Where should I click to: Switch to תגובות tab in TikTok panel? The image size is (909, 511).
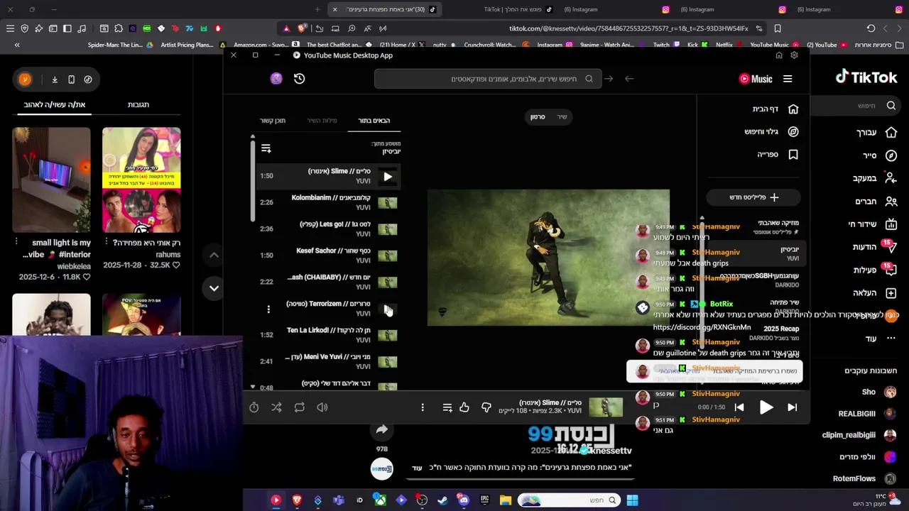[138, 104]
